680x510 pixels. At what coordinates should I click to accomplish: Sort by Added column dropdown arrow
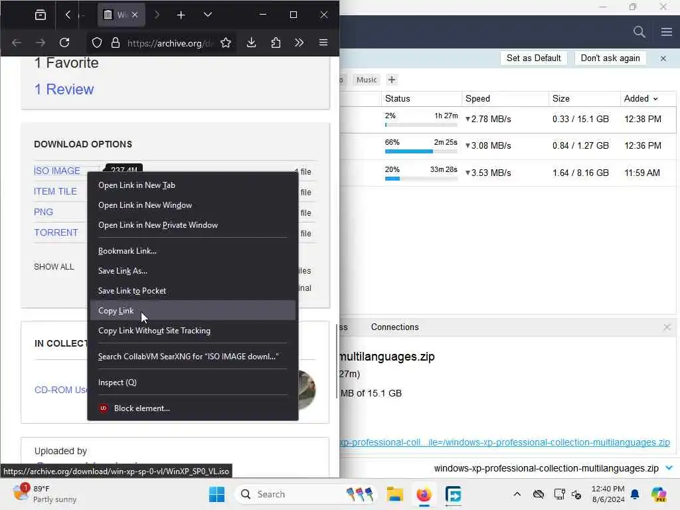[655, 99]
